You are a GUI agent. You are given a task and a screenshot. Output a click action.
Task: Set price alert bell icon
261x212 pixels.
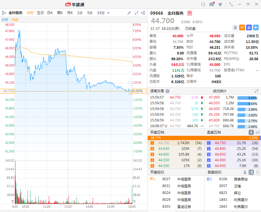click(235, 28)
